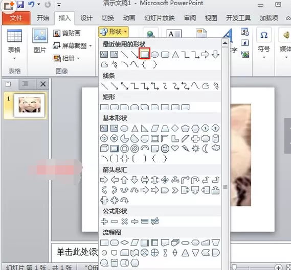Switch to the 设计 tab
Image resolution: width=291 pixels, height=270 pixels.
tap(86, 18)
